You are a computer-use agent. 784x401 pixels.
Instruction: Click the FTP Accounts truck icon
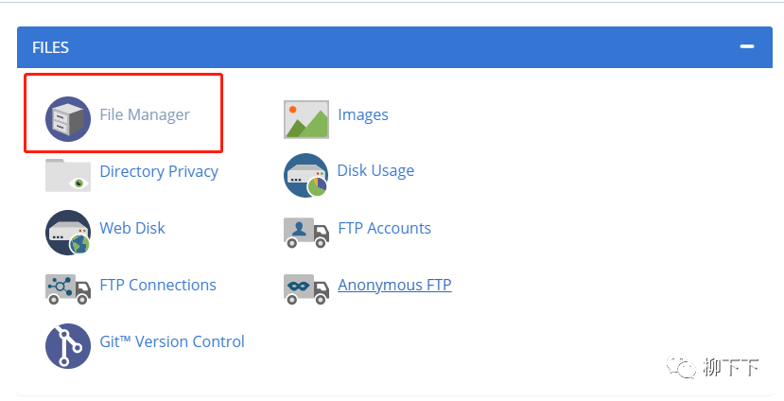306,232
